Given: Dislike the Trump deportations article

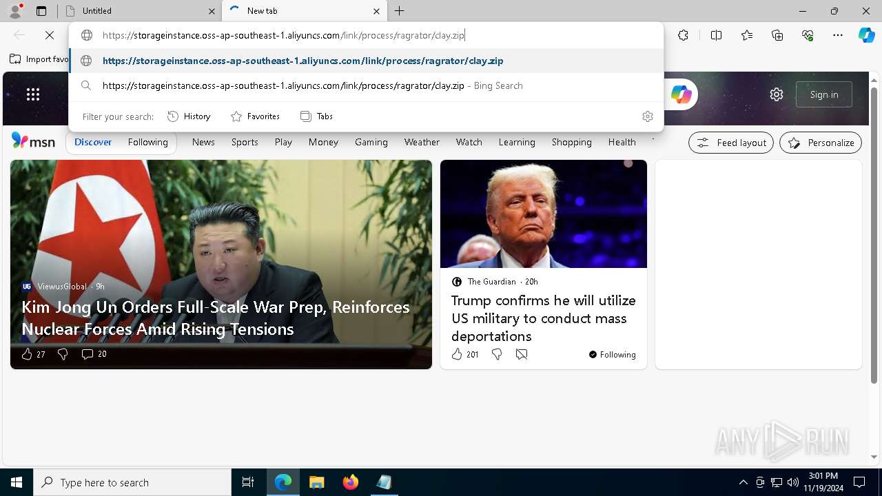Looking at the screenshot, I should 497,354.
